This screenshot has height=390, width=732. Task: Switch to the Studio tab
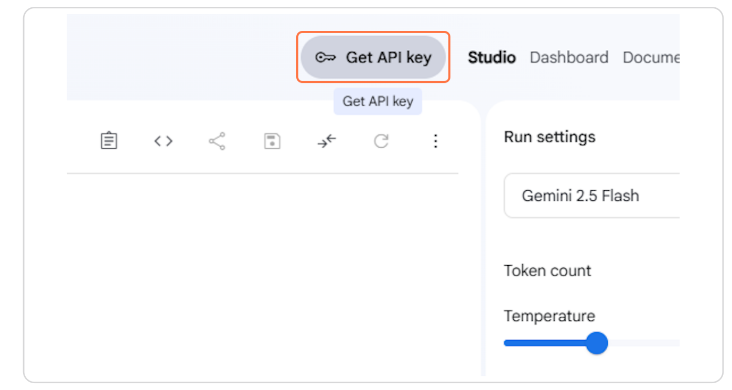[491, 57]
